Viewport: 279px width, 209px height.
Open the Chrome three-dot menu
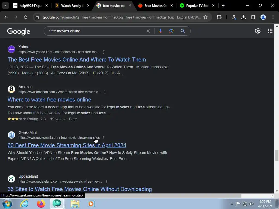coord(273,17)
